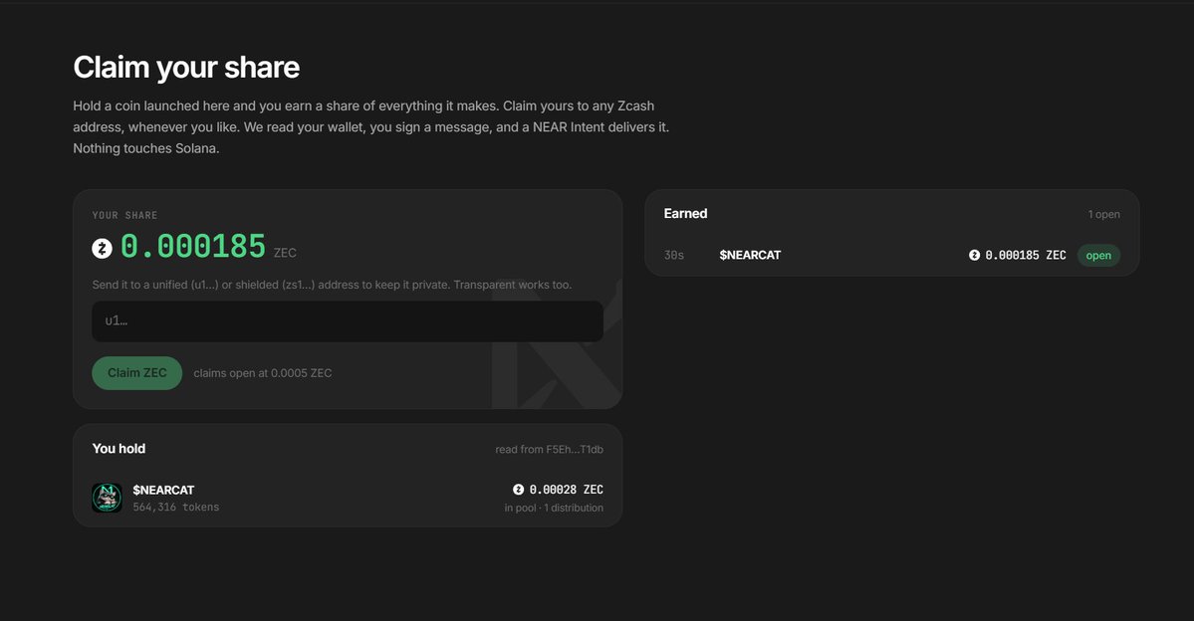This screenshot has width=1194, height=621.
Task: Select the $NEARCAT holding under You hold
Action: click(348, 498)
